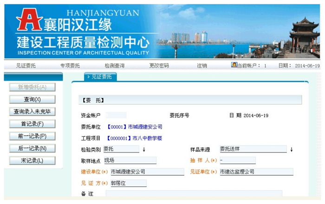Jump to first record with 首记录(F)

pyautogui.click(x=32, y=124)
